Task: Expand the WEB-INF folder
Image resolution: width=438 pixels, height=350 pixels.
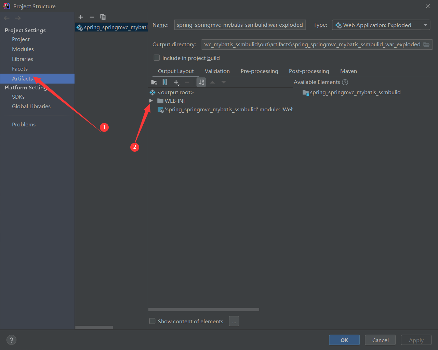Action: [151, 100]
